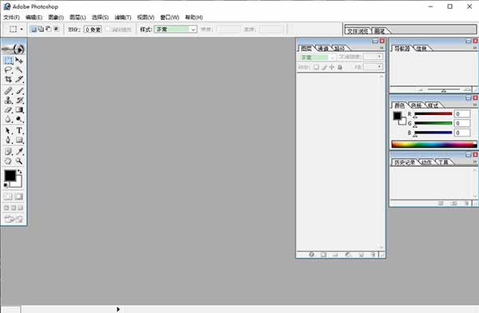The width and height of the screenshot is (479, 313).
Task: Expand the marquee tool preset picker arrow
Action: (22, 30)
